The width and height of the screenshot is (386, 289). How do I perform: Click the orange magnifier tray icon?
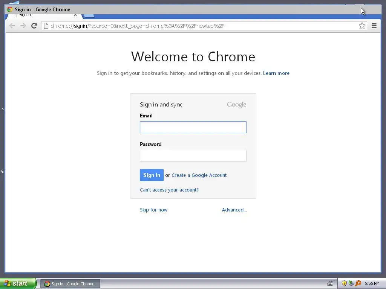(358, 283)
